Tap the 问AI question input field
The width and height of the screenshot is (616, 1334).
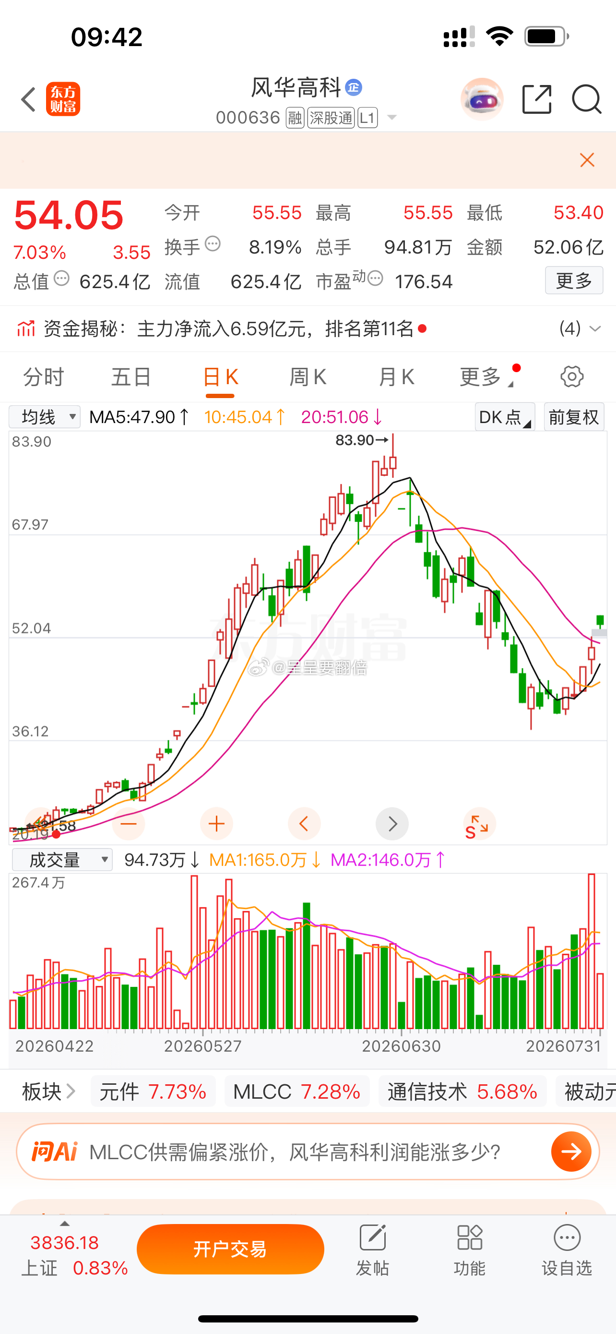[308, 1152]
